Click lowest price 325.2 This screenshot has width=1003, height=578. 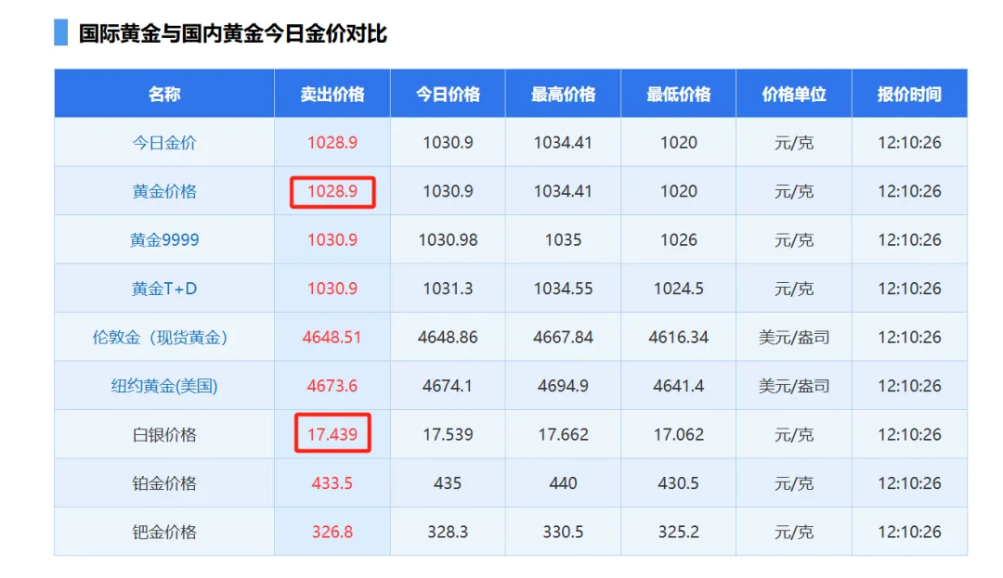[x=679, y=532]
